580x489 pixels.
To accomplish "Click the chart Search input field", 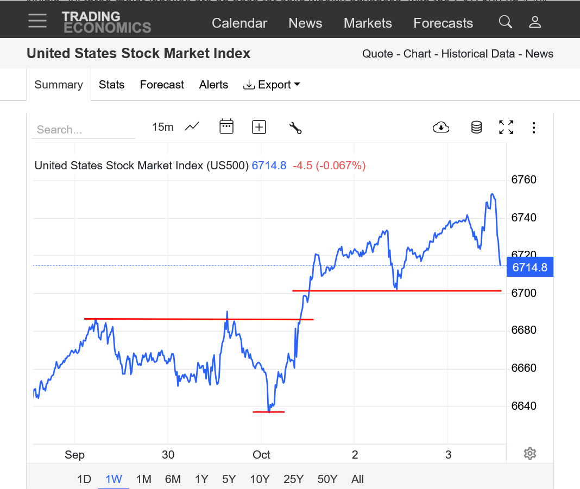I will click(x=83, y=130).
